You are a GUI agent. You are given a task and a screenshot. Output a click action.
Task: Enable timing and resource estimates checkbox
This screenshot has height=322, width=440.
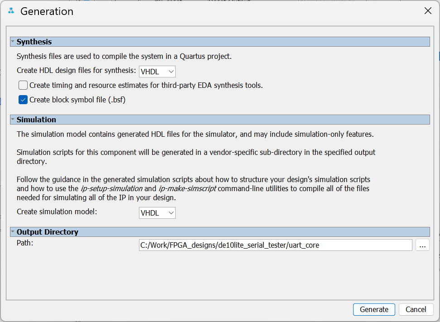click(x=23, y=85)
